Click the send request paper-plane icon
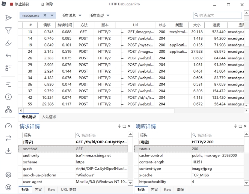Screen dimensions: 249x194 (x=8, y=18)
